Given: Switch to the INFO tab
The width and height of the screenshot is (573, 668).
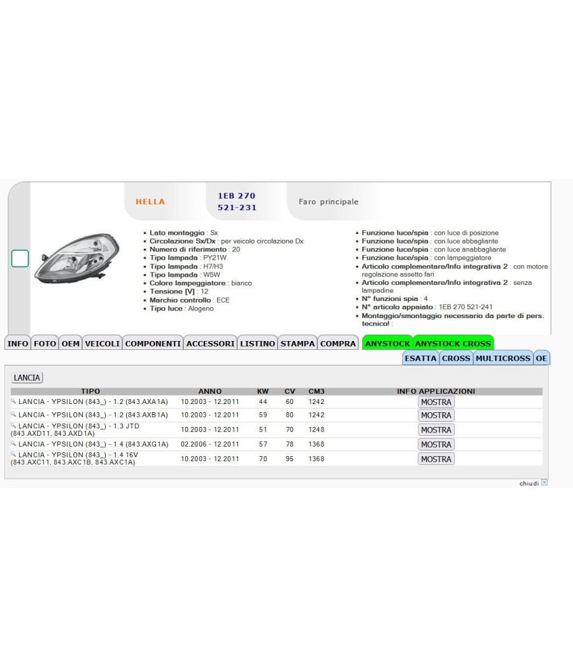Looking at the screenshot, I should coord(18,344).
